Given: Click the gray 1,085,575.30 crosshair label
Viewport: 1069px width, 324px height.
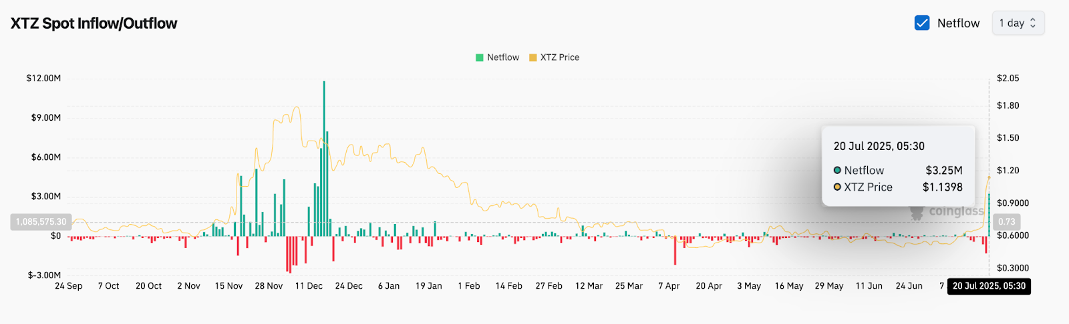Looking at the screenshot, I should [41, 222].
